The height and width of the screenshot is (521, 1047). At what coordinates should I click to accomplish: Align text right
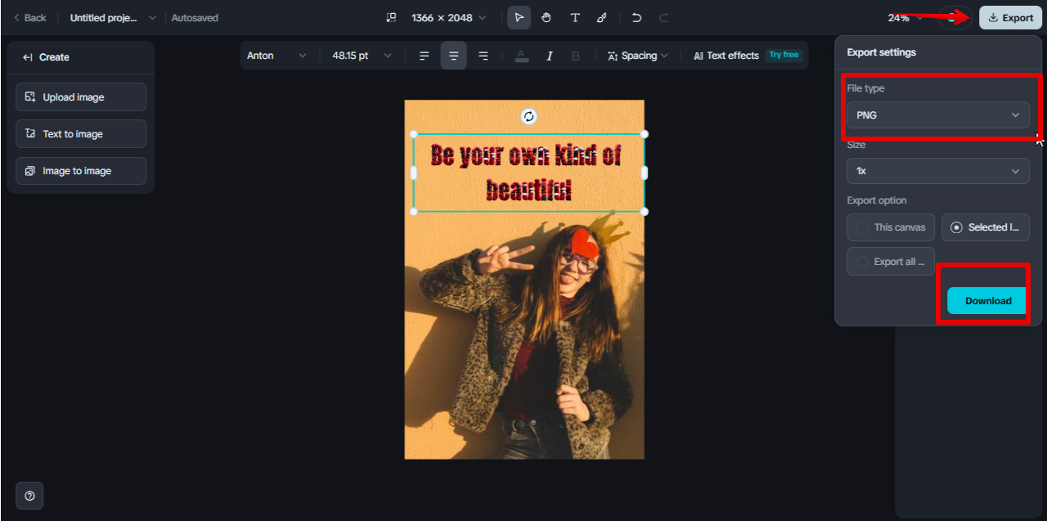pos(483,56)
